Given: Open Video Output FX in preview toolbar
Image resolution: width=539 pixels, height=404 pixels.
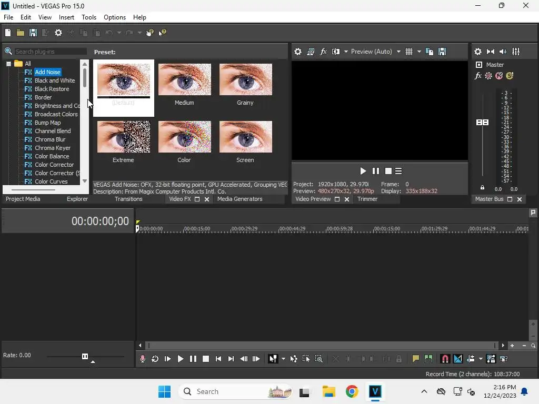Looking at the screenshot, I should [323, 52].
